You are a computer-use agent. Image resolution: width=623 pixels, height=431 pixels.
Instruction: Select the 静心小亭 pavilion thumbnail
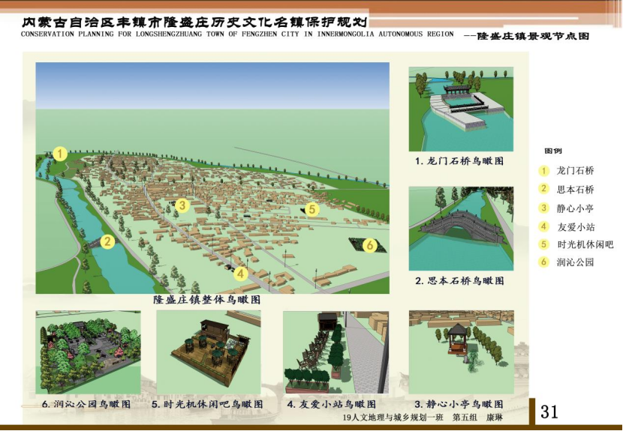click(461, 352)
